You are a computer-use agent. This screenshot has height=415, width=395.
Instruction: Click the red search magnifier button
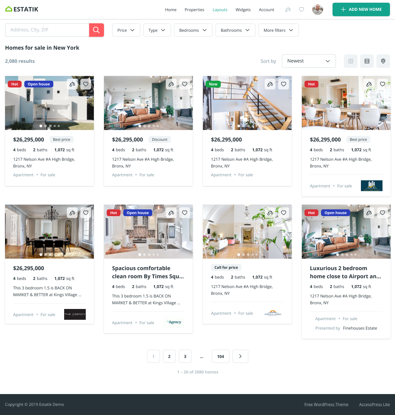97,30
